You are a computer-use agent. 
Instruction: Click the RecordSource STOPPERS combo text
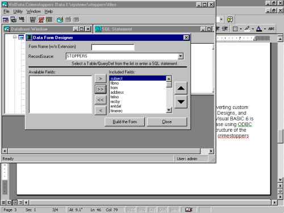click(x=122, y=56)
